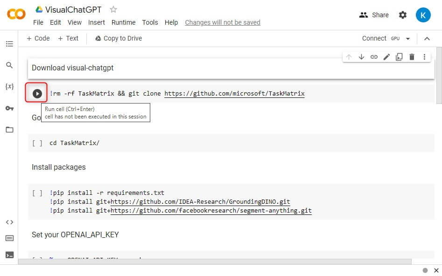Expand the Connect options dropdown arrow
The width and height of the screenshot is (442, 276).
[407, 39]
